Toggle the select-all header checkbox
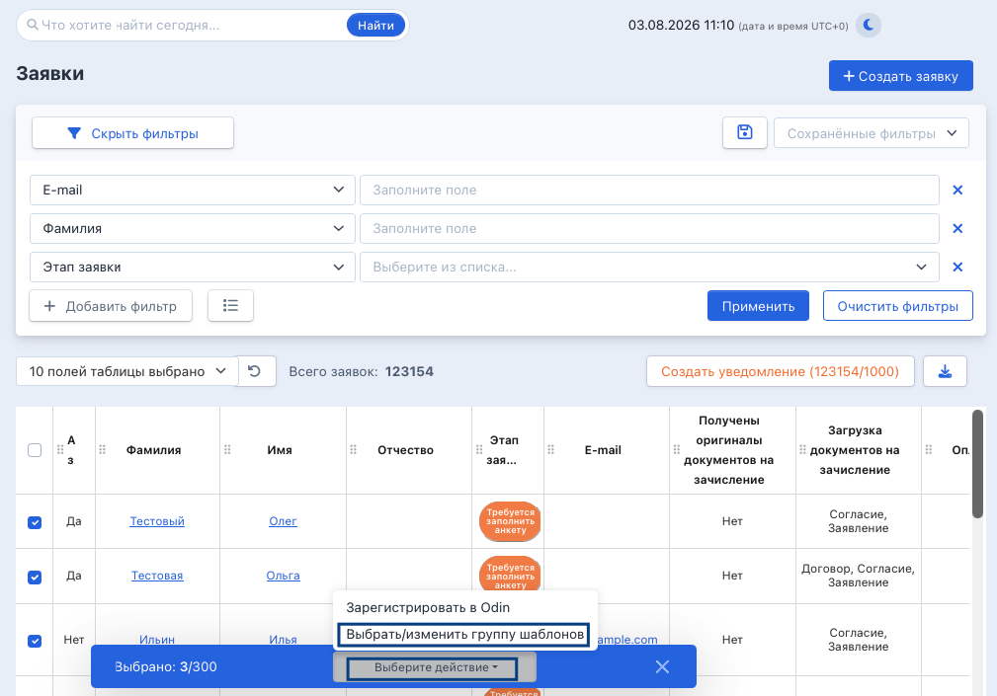The width and height of the screenshot is (997, 696). [x=35, y=450]
